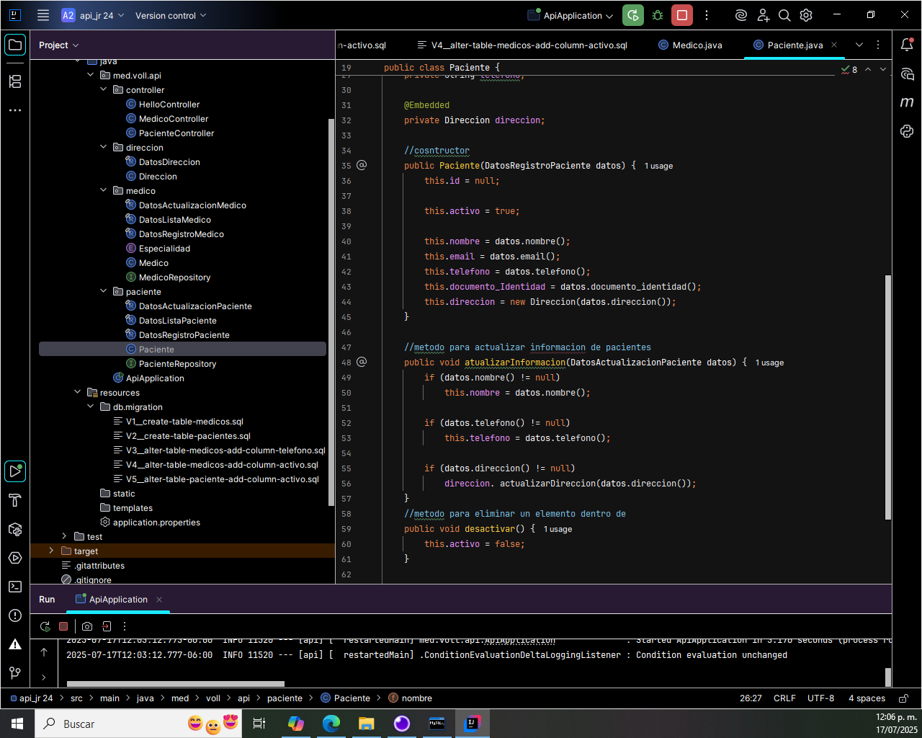This screenshot has width=922, height=738.
Task: Click the Run panel's more options icon
Action: tap(125, 626)
